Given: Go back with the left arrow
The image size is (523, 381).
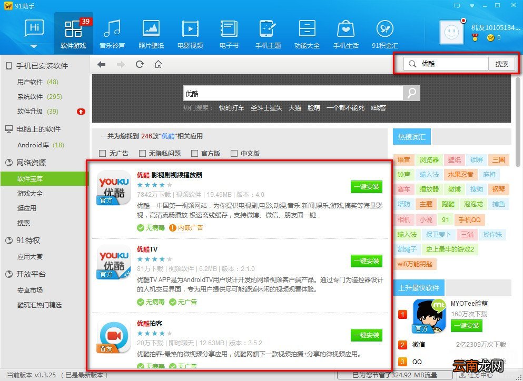Looking at the screenshot, I should pos(102,64).
